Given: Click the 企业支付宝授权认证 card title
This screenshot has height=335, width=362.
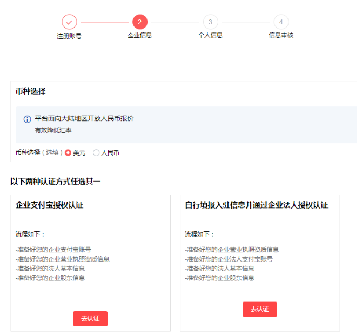Looking at the screenshot, I should [x=49, y=205].
